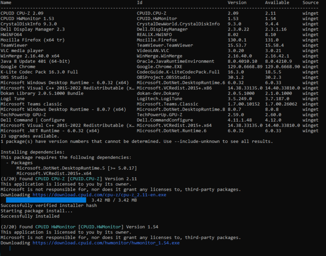The height and width of the screenshot is (256, 326).
Task: Click the Mozilla.Firefox package Id
Action: (155, 40)
